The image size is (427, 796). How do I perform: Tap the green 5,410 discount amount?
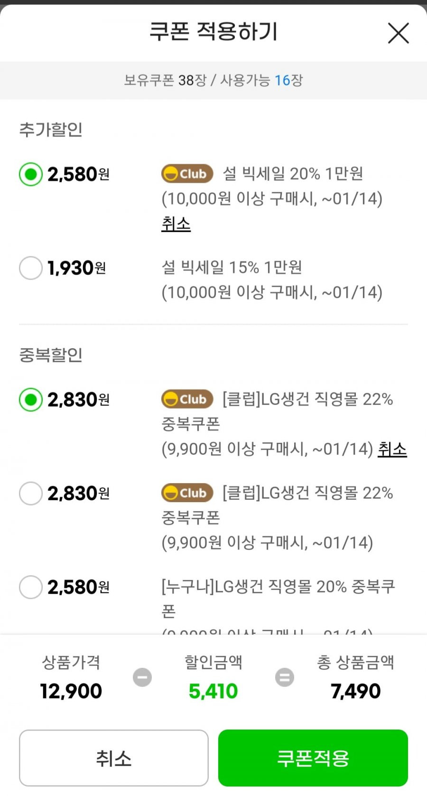pyautogui.click(x=213, y=691)
